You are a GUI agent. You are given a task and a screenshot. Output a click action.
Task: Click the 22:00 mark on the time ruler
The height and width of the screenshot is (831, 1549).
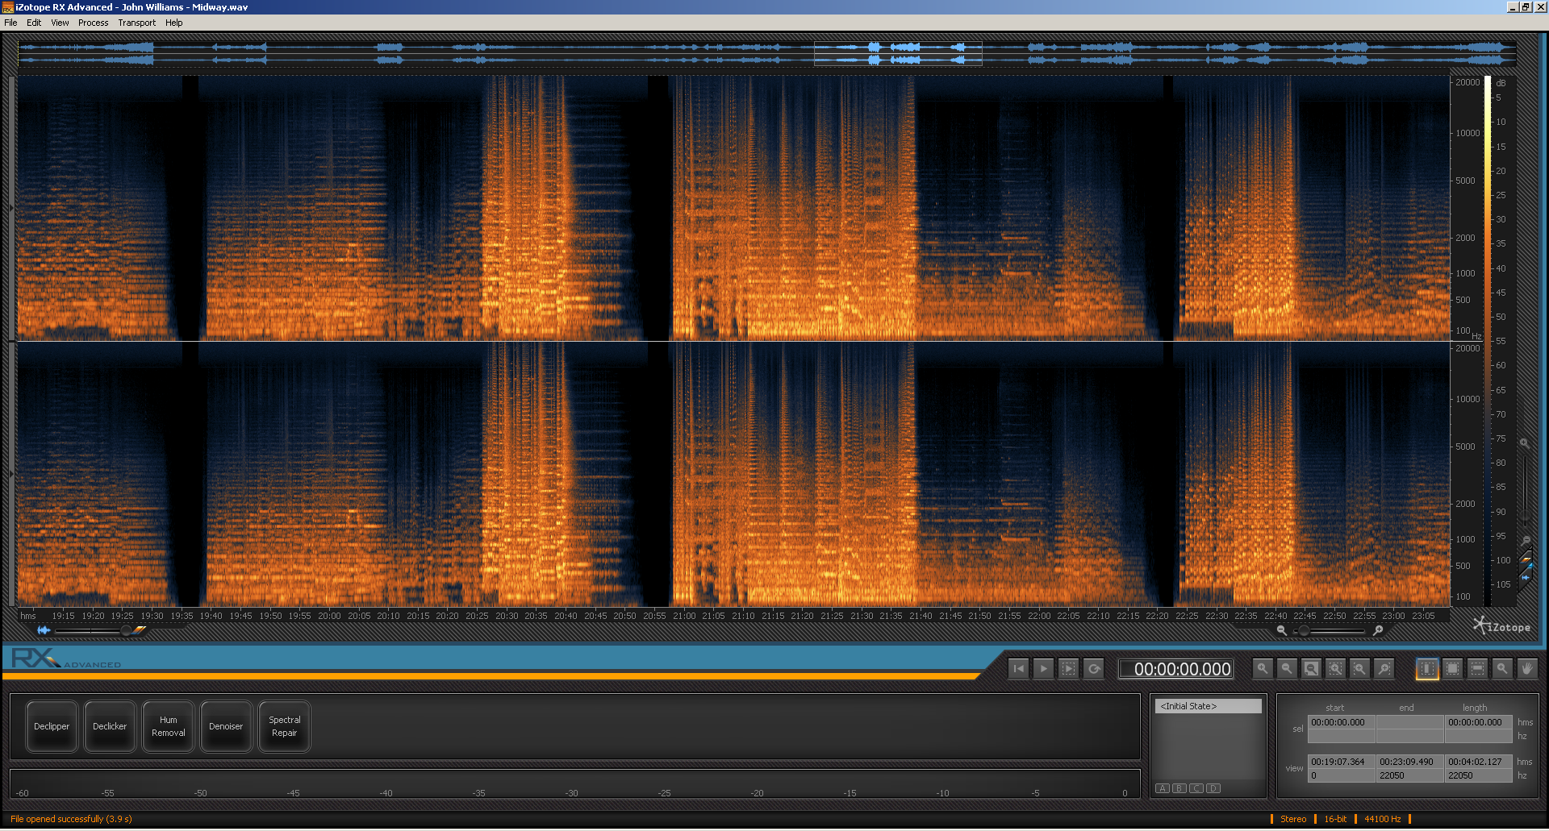click(x=1039, y=616)
